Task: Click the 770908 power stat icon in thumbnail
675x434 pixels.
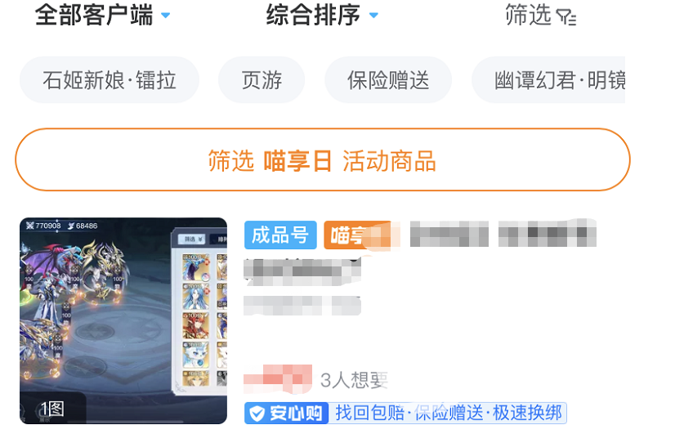Action: [x=29, y=226]
